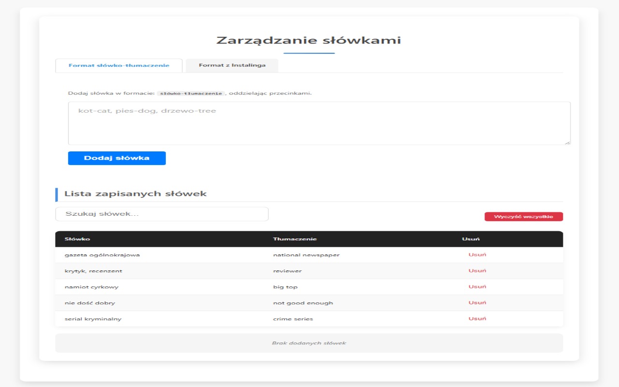Switch to the Format z Instalinga tab
Viewport: 619px width, 387px height.
(x=232, y=65)
